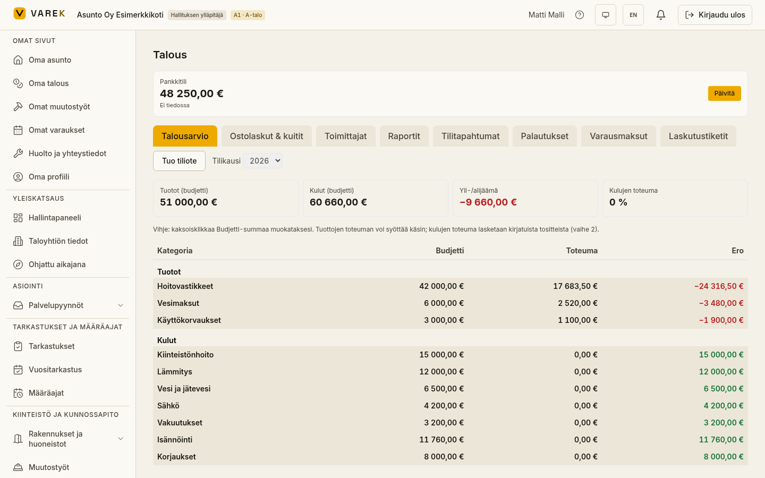Viewport: 765px width, 478px height.
Task: Click the Vesimaksut budget 6 000,00 €
Action: pos(444,303)
